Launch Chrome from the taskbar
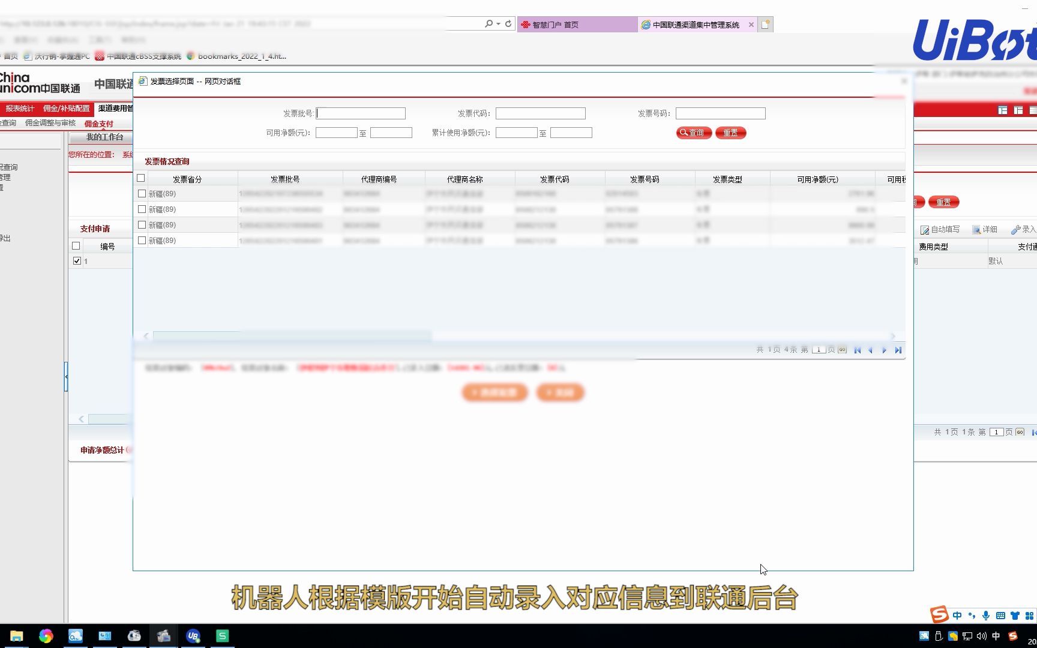This screenshot has width=1037, height=648. point(47,637)
